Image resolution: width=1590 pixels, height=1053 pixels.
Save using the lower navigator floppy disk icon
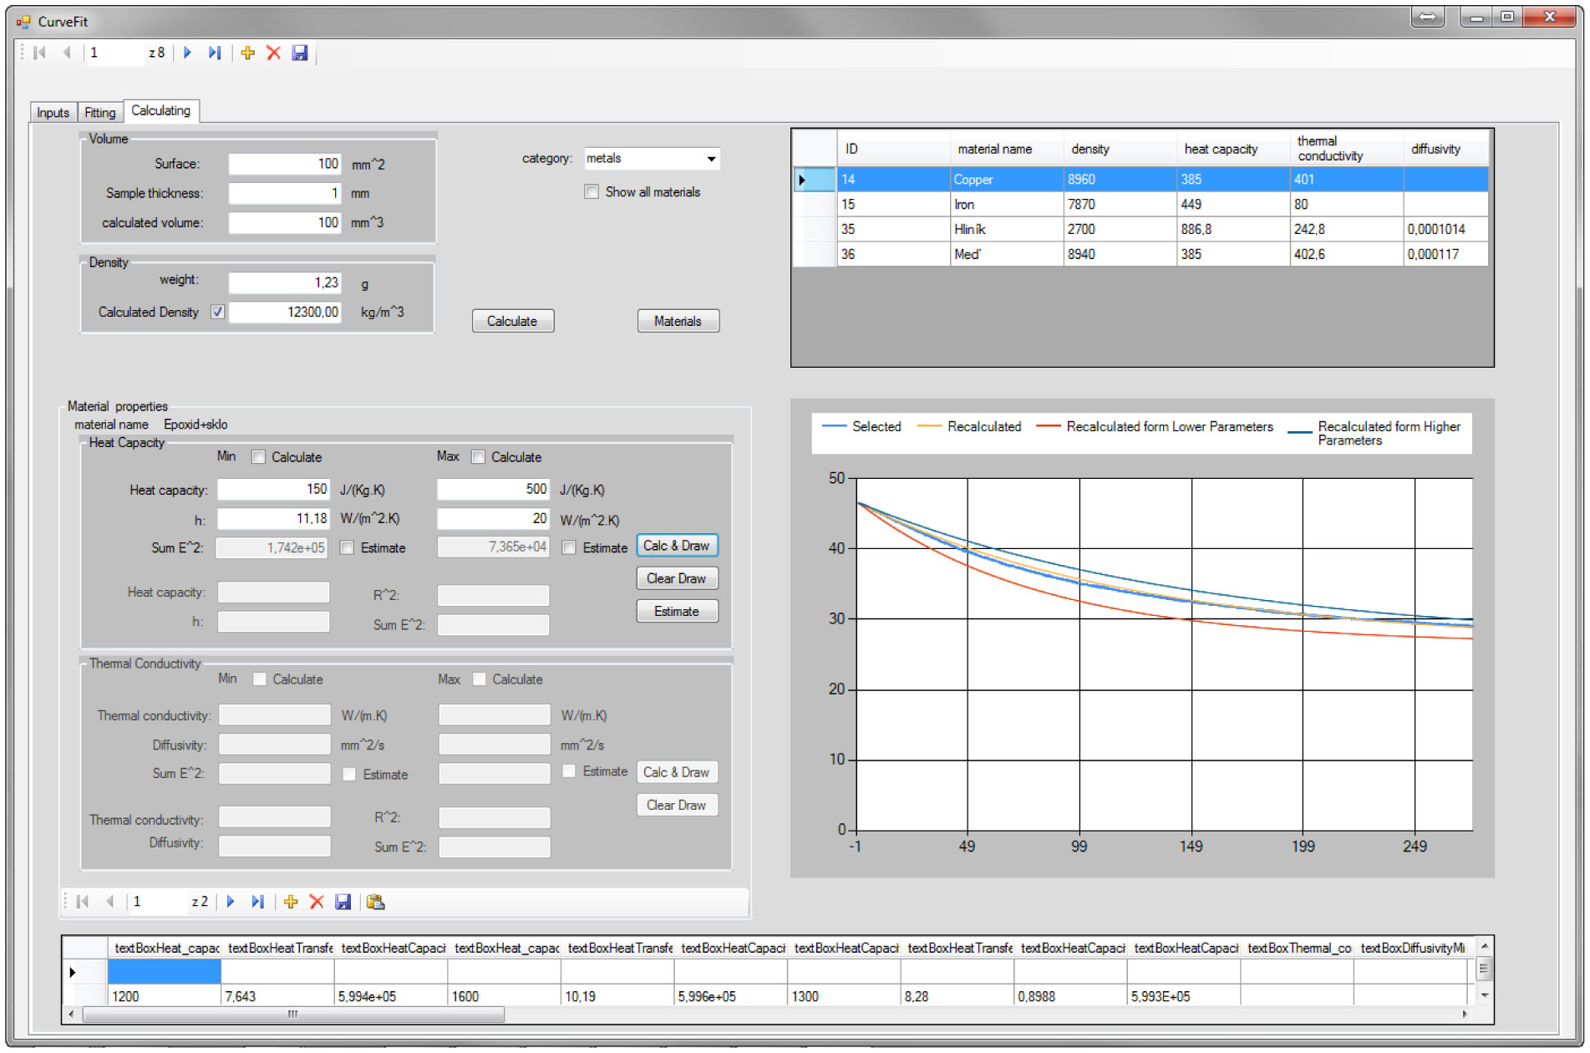[x=343, y=902]
